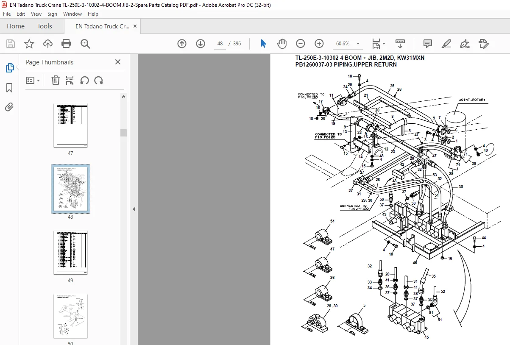Toggle the scrolling read mode icon
510x345 pixels.
(x=400, y=44)
